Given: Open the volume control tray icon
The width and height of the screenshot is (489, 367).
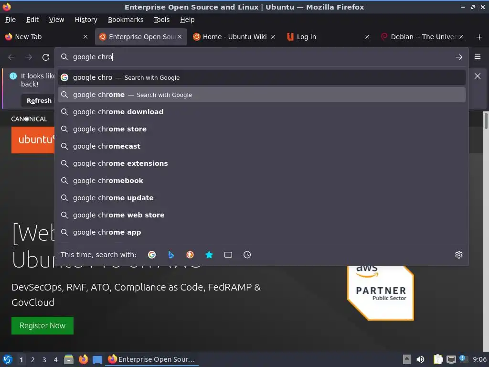Looking at the screenshot, I should click(x=420, y=359).
